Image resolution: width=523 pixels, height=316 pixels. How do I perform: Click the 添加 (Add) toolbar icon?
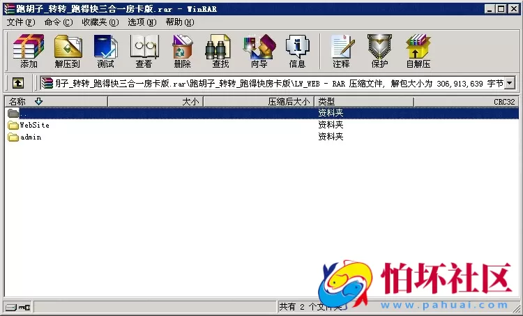point(29,51)
